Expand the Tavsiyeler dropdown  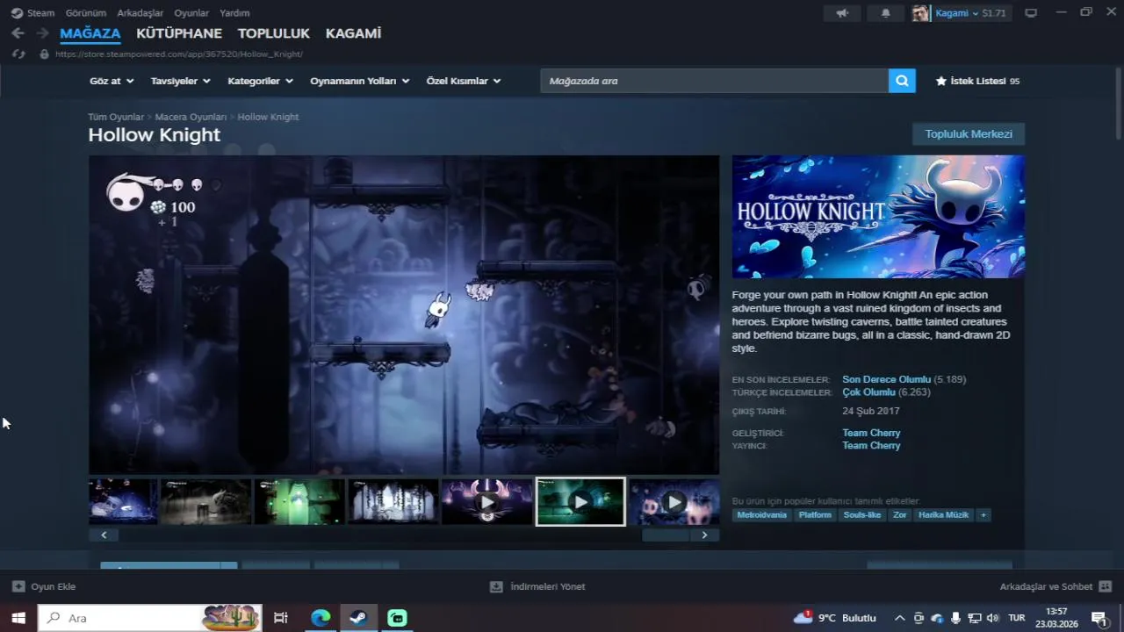coord(181,81)
